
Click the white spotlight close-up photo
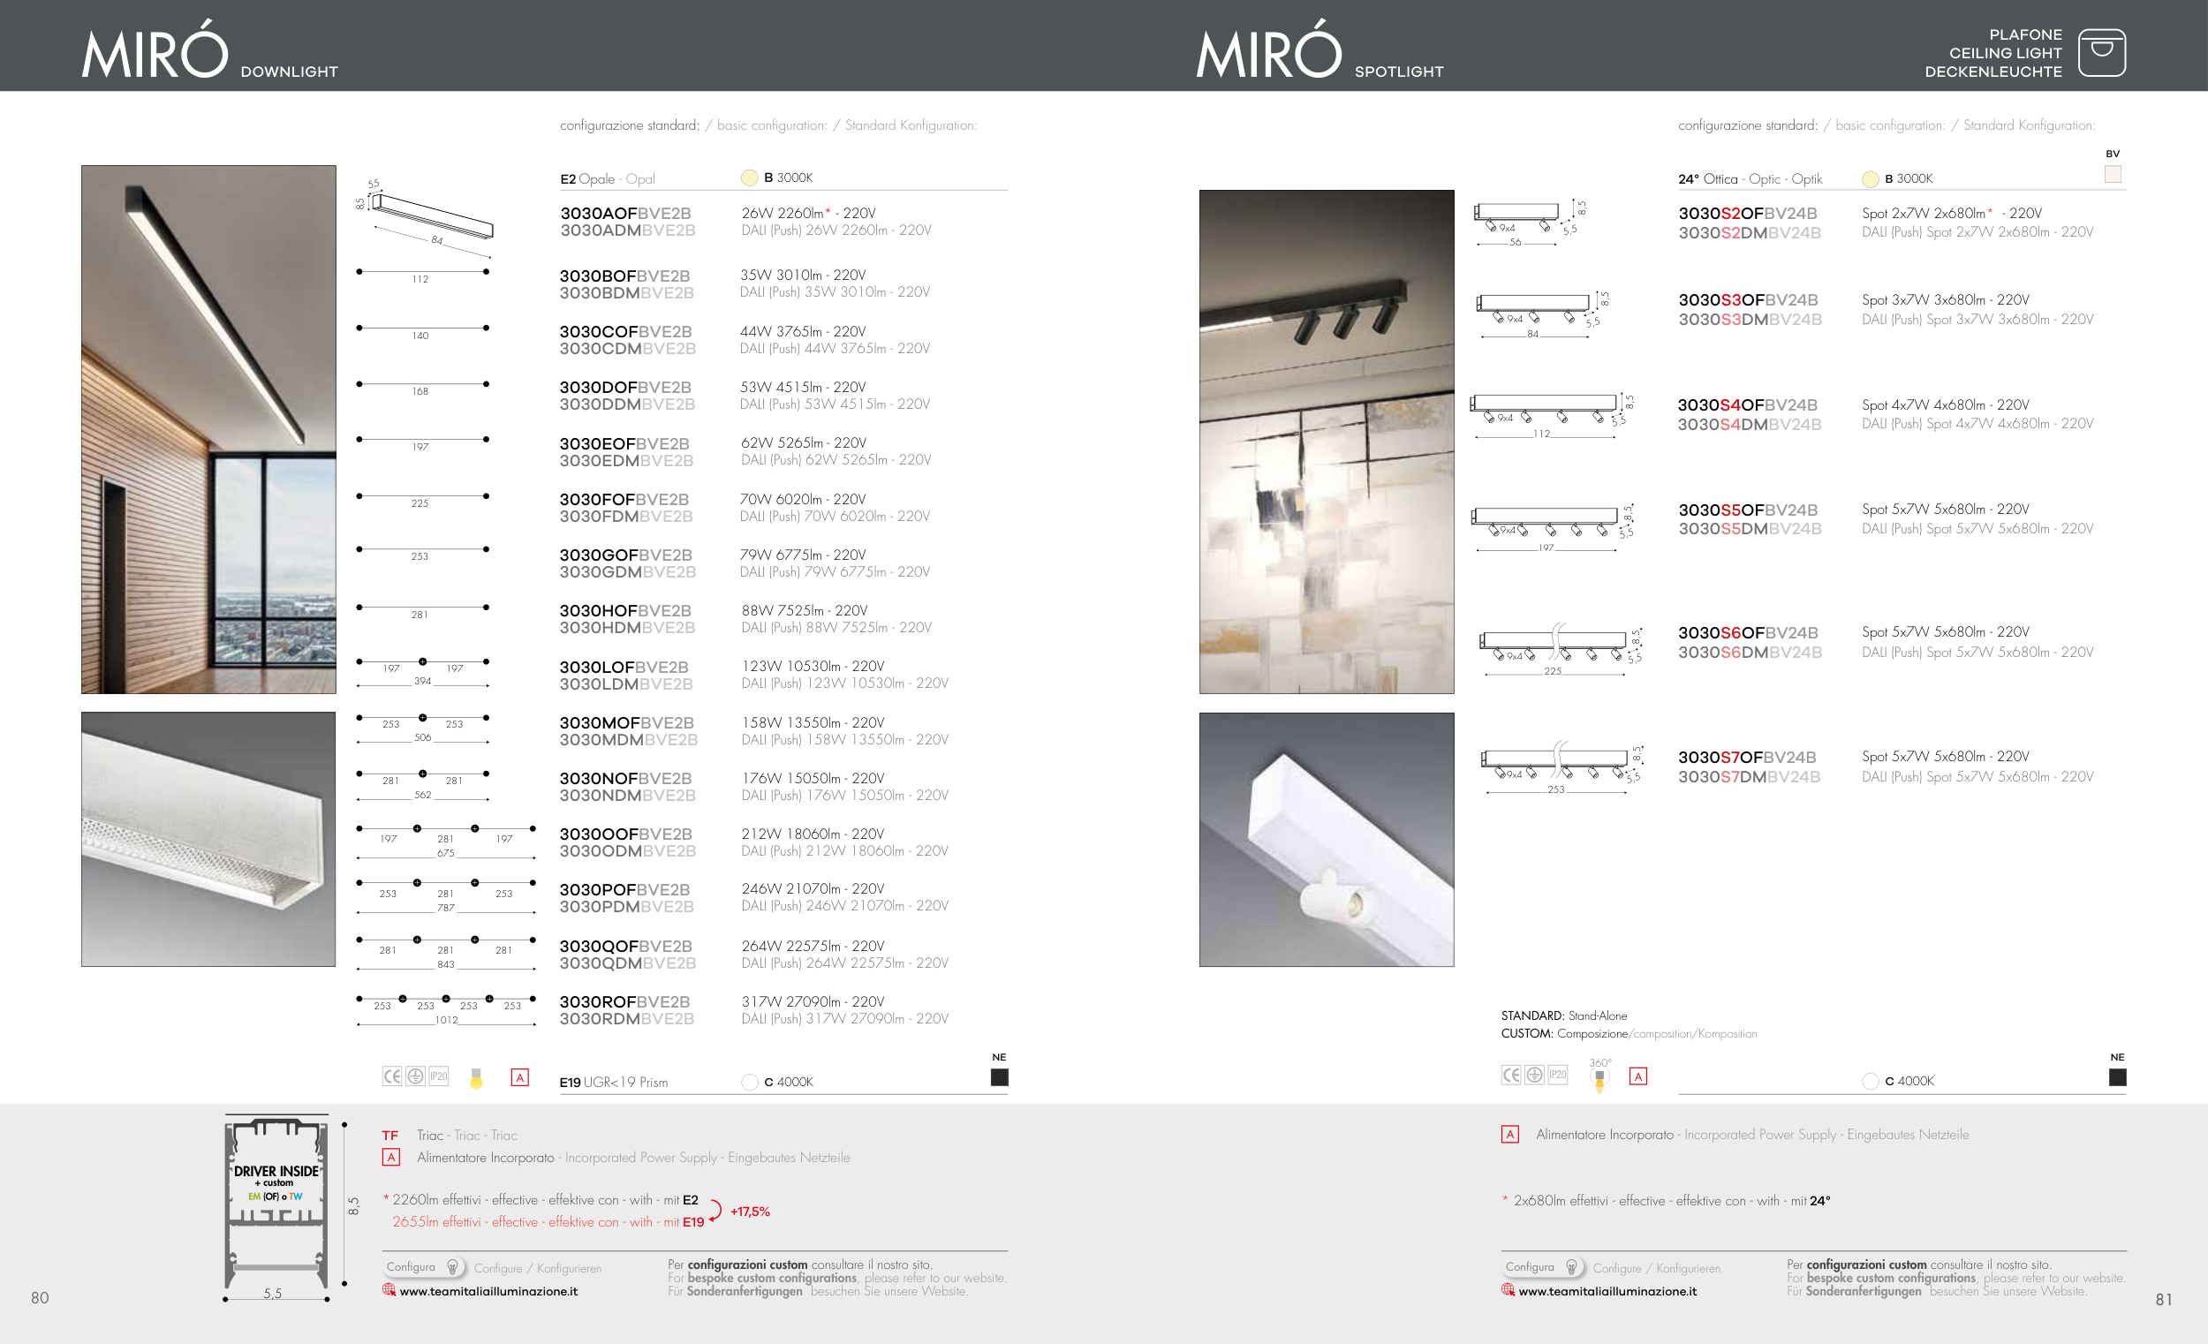click(x=1327, y=840)
